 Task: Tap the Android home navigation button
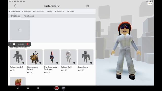coord(28,88)
